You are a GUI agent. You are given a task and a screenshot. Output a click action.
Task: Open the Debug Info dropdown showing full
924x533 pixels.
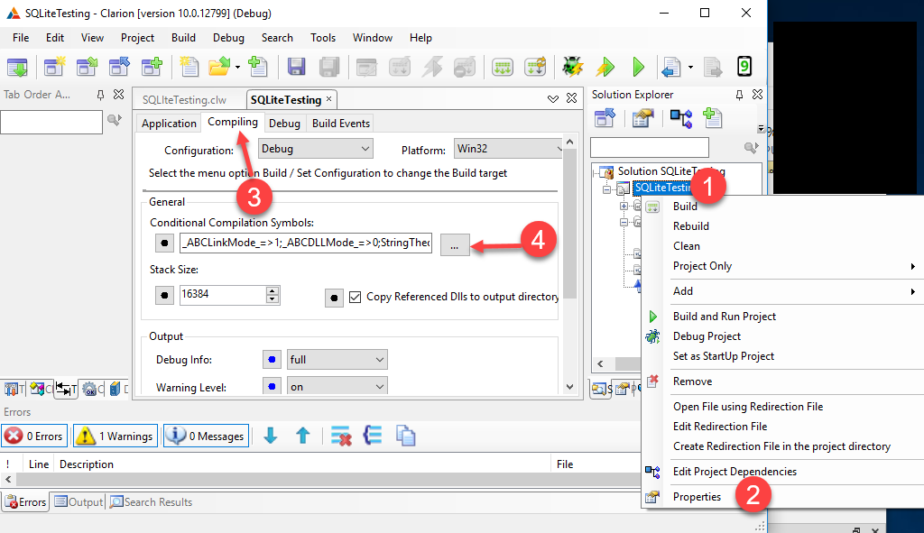tap(337, 360)
